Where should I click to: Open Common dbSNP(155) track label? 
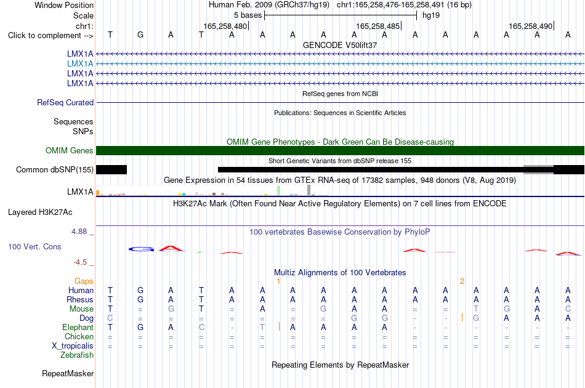(x=55, y=170)
